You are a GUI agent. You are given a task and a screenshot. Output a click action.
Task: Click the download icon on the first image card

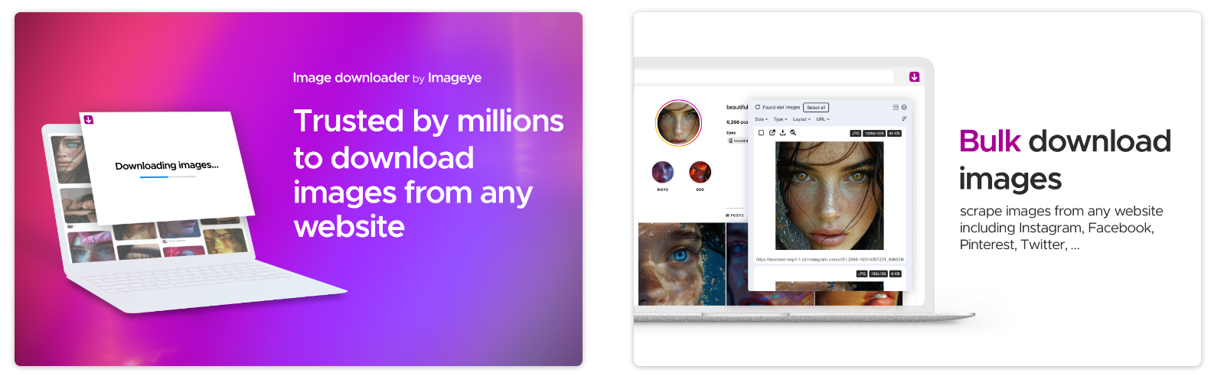click(782, 132)
